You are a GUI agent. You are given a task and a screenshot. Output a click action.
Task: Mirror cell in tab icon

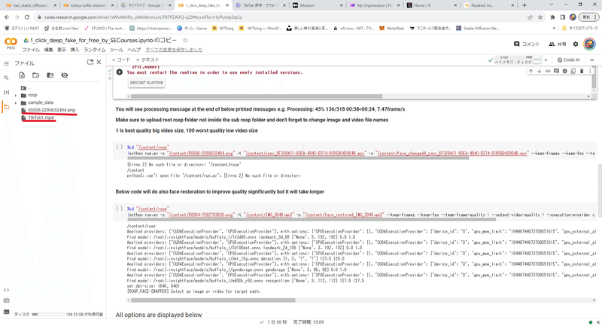573,71
